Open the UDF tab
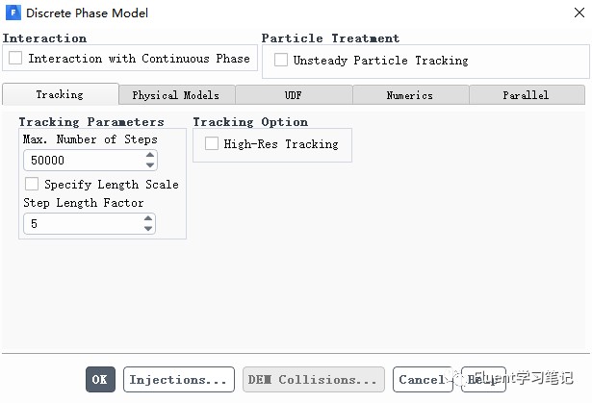 coord(293,95)
